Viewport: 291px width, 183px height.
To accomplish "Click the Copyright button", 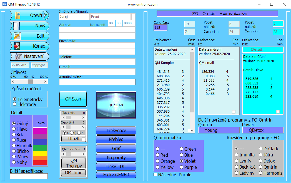I will (39, 65).
